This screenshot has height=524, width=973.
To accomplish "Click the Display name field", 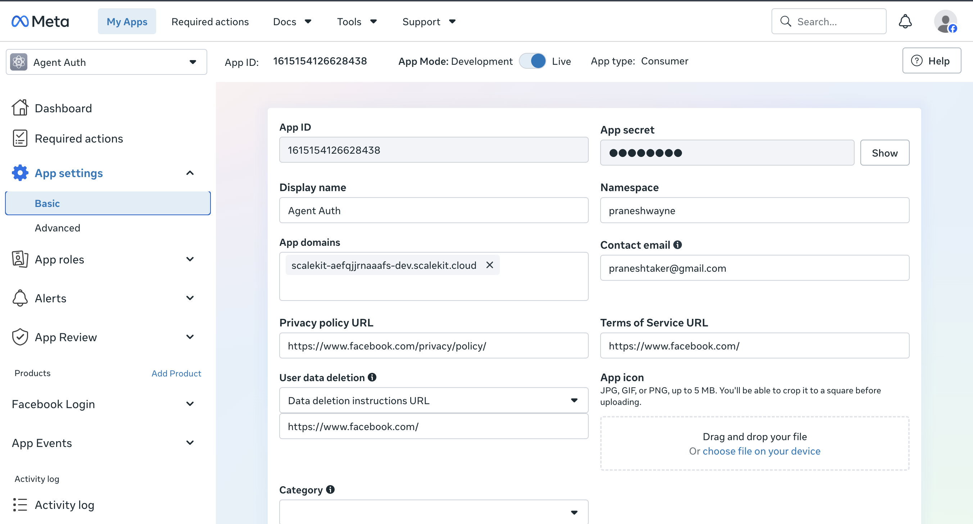I will point(434,211).
